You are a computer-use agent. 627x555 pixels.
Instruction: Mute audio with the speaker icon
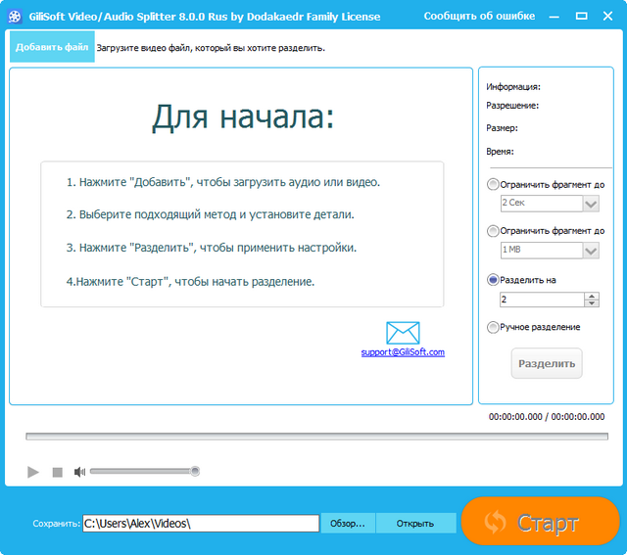[x=80, y=472]
